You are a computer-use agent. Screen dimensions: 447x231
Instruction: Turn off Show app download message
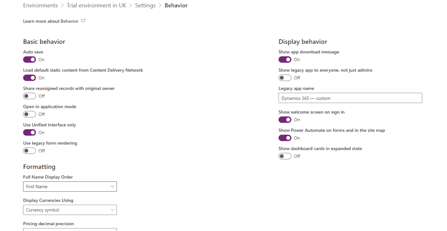coord(285,59)
